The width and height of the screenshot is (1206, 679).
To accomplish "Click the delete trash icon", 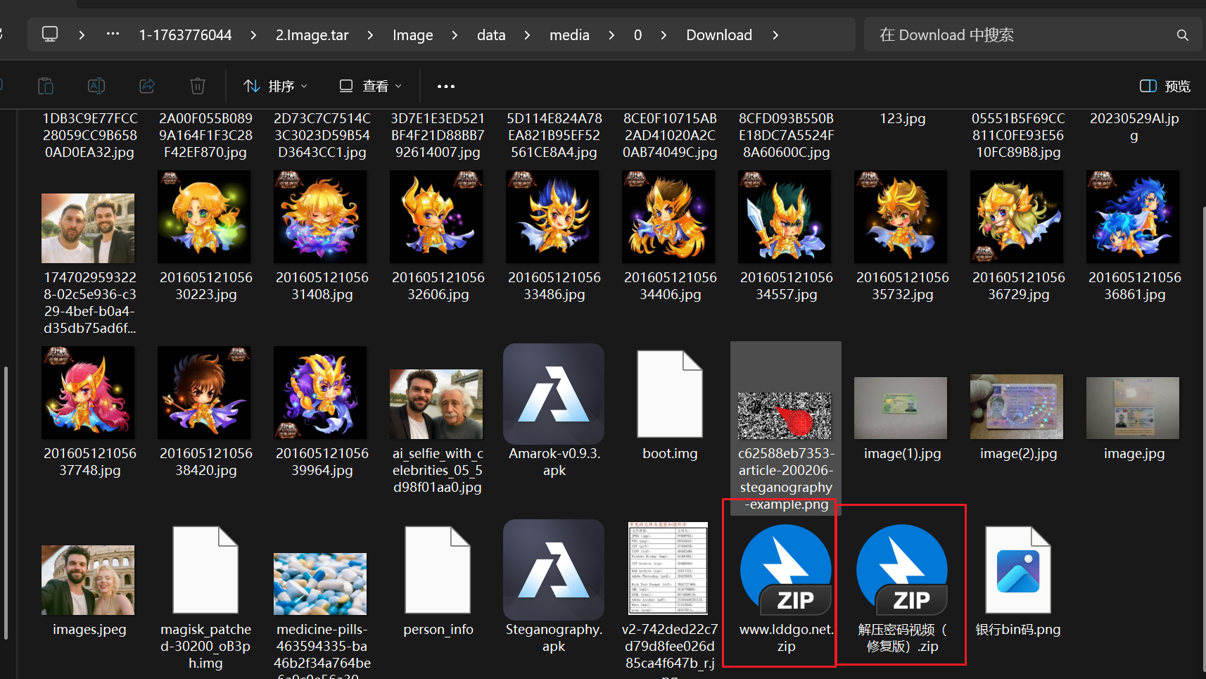I will click(x=198, y=86).
